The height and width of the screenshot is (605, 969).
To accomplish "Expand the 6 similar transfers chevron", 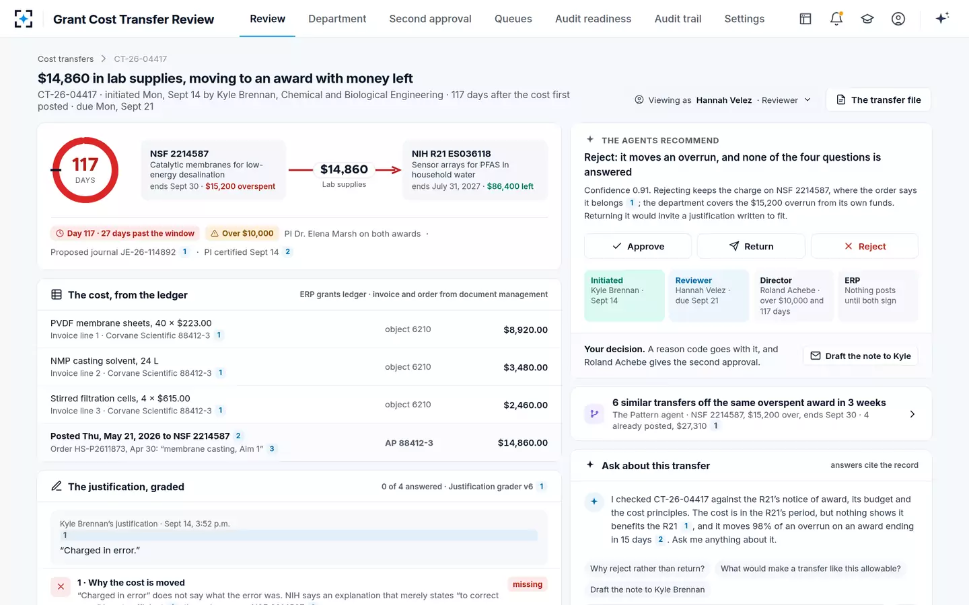I will (912, 414).
